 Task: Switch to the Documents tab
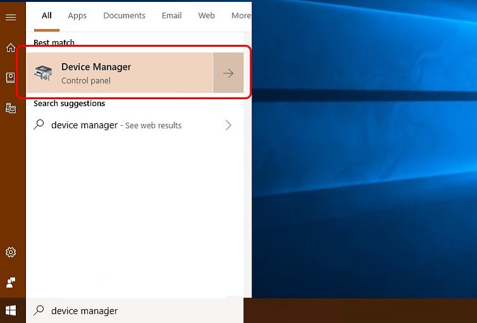click(x=124, y=16)
